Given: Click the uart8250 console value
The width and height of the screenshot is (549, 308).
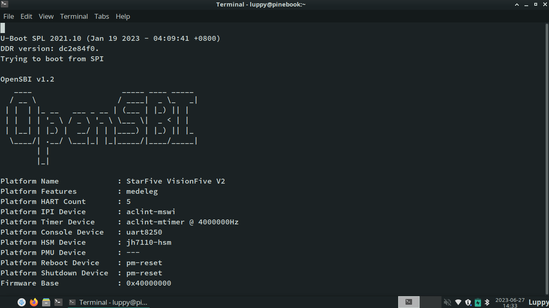Looking at the screenshot, I should coord(144,232).
